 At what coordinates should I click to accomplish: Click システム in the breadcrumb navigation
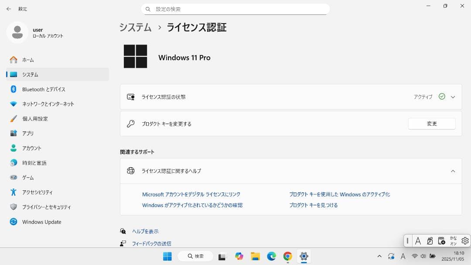tap(135, 27)
